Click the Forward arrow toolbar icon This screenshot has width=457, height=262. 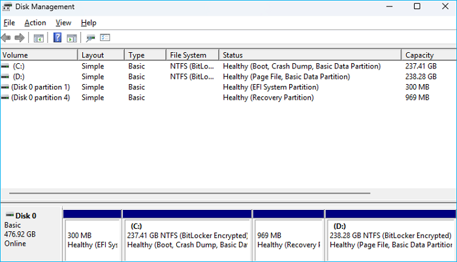[20, 38]
